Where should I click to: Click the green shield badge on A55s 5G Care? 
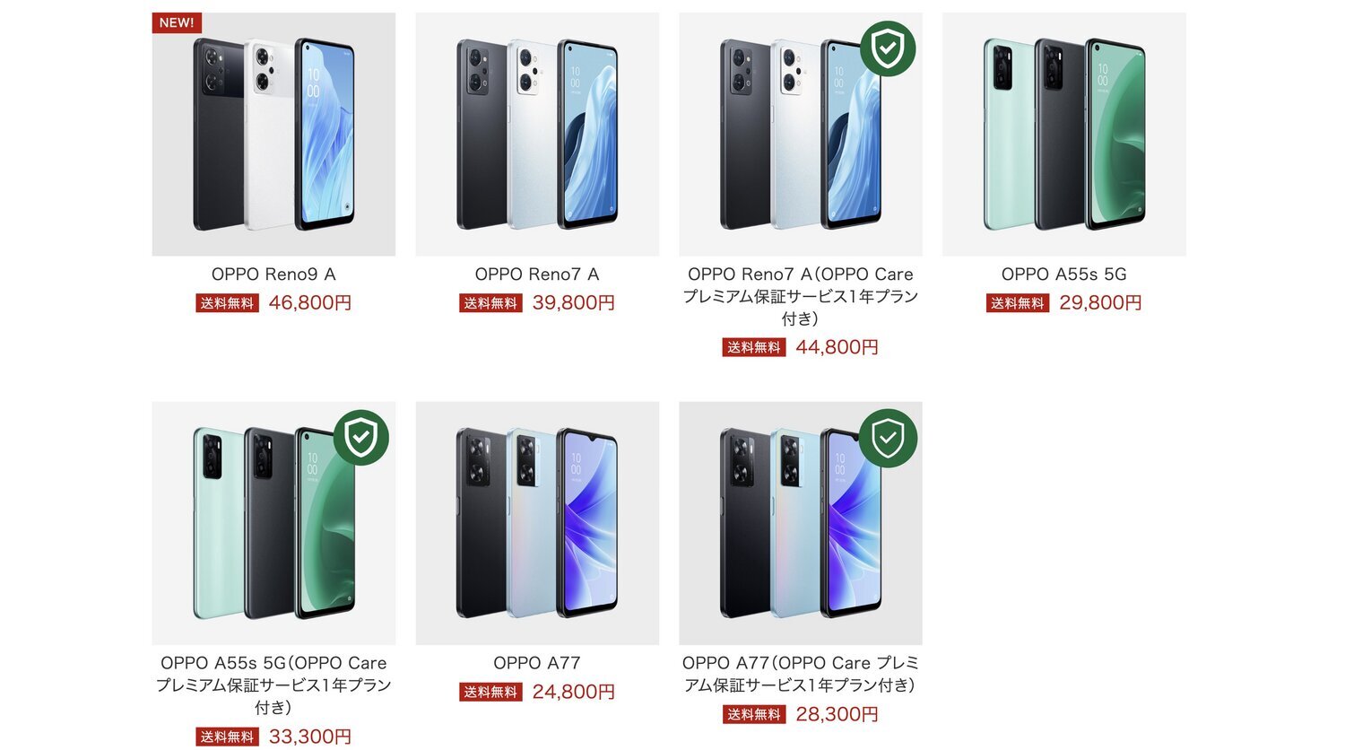tap(361, 438)
